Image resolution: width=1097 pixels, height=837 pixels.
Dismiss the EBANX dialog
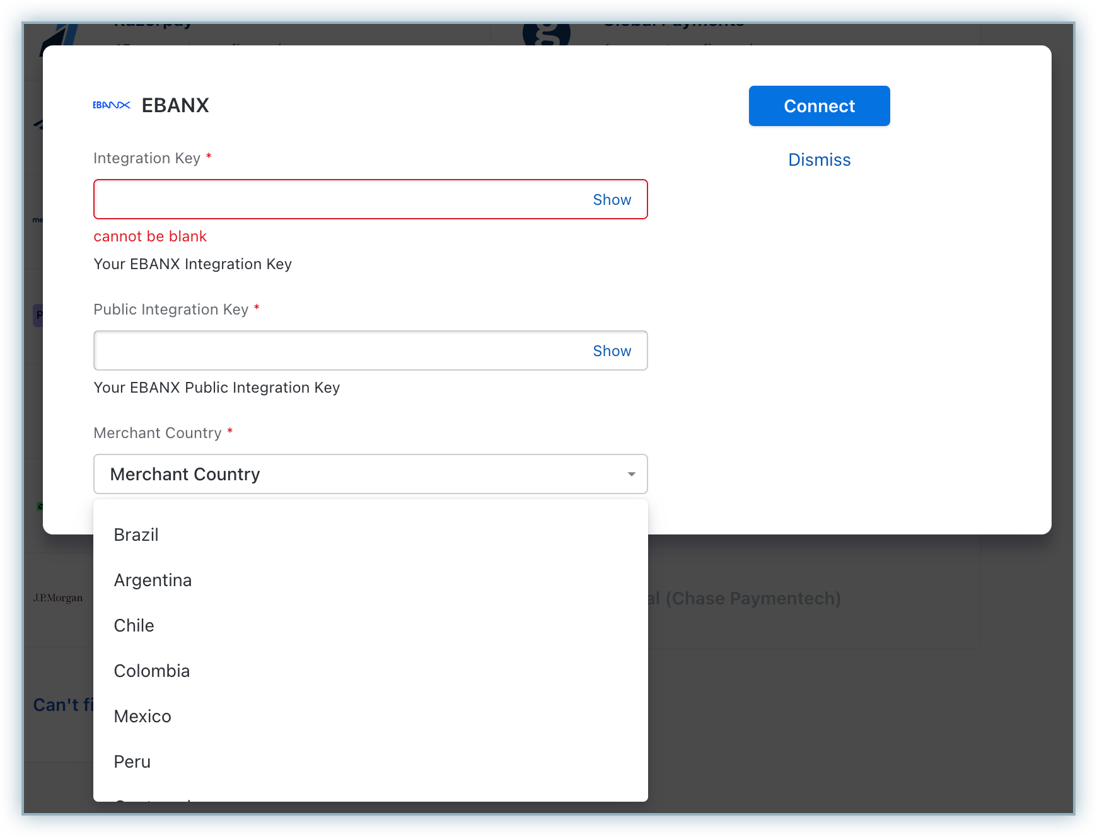[819, 160]
